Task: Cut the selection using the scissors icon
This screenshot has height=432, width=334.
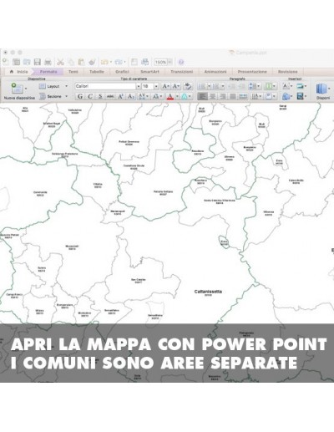Action: [x=60, y=62]
